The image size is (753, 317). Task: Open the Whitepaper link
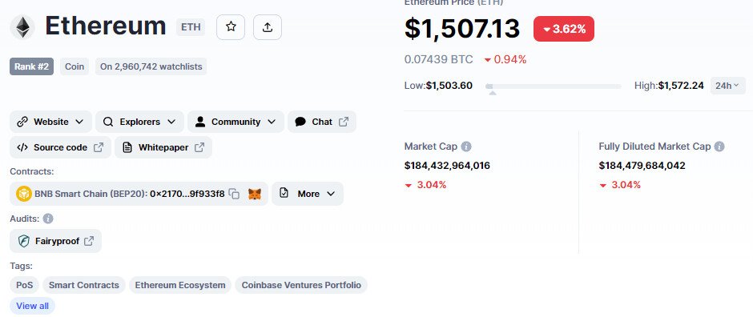click(x=163, y=148)
